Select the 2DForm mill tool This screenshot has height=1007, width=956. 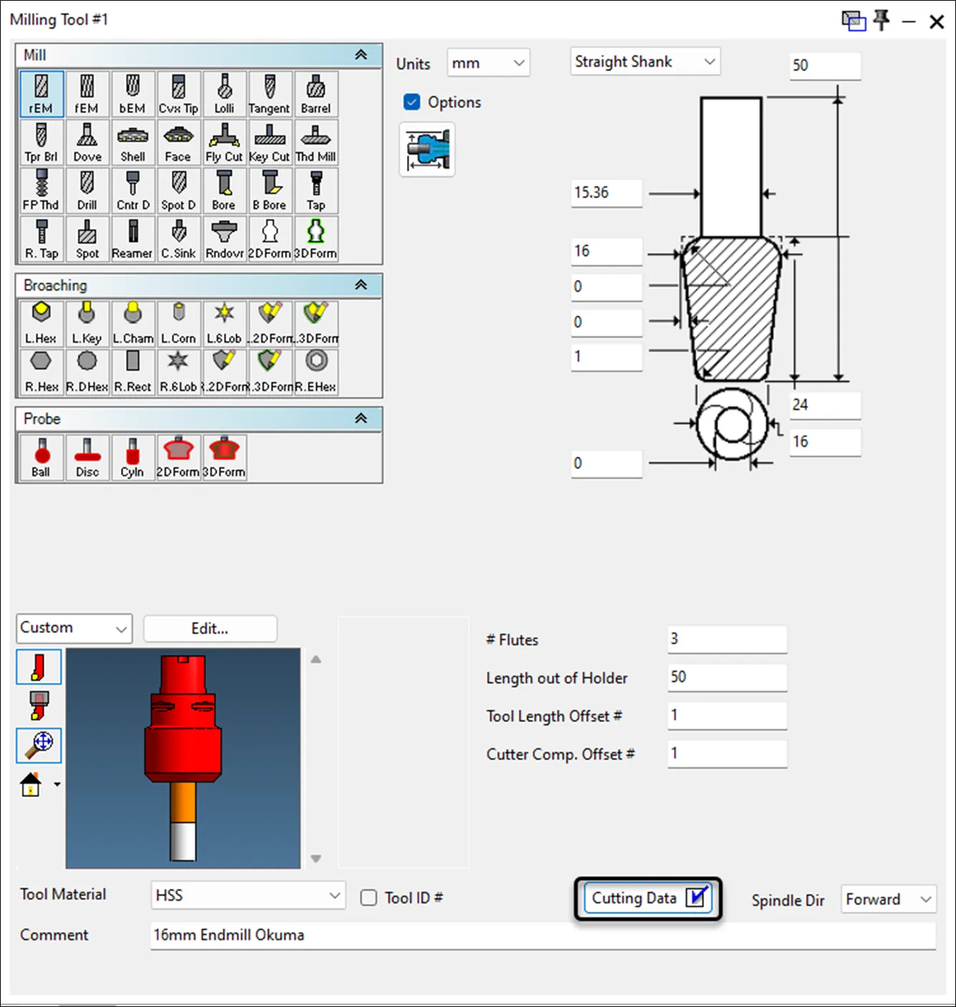[x=270, y=239]
